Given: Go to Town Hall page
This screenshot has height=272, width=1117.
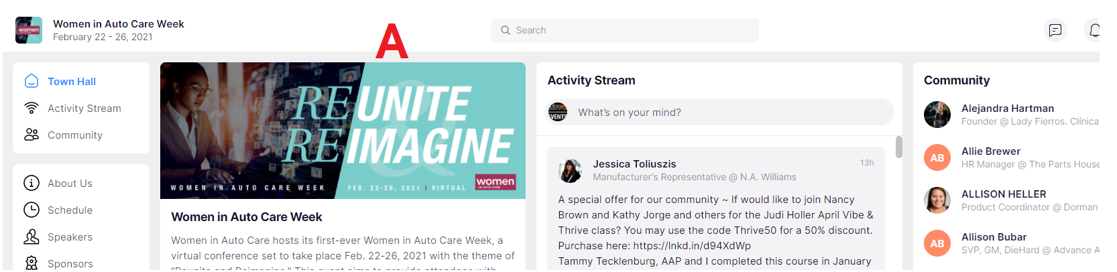Looking at the screenshot, I should click(72, 81).
